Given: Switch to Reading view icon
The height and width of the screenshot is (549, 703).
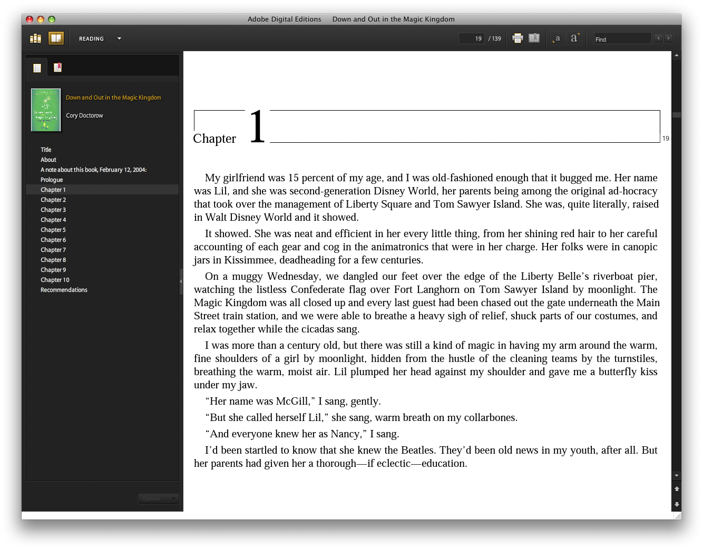Looking at the screenshot, I should coord(56,38).
